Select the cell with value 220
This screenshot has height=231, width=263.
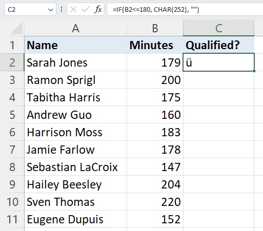coord(155,202)
